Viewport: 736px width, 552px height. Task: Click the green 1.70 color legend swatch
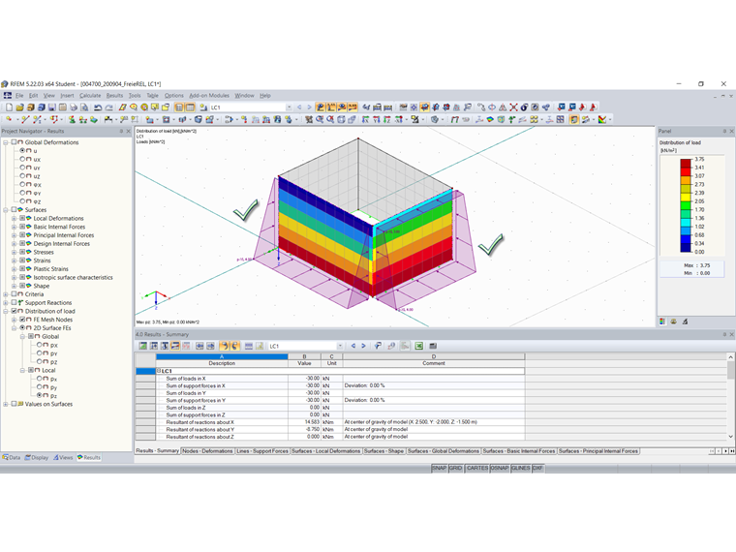pyautogui.click(x=686, y=205)
